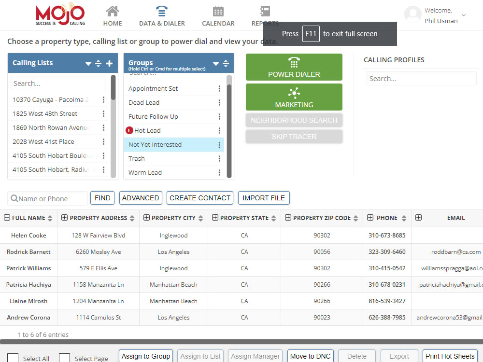The image size is (483, 362).
Task: Open the Data & Dialer phone icon
Action: pyautogui.click(x=162, y=11)
